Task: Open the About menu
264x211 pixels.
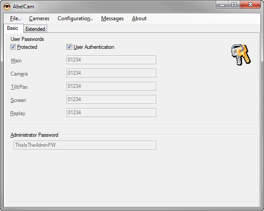Action: click(x=139, y=18)
